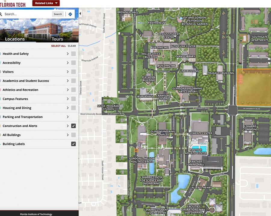
Task: Click the Brownlie Hall map label
Action: 128,12
